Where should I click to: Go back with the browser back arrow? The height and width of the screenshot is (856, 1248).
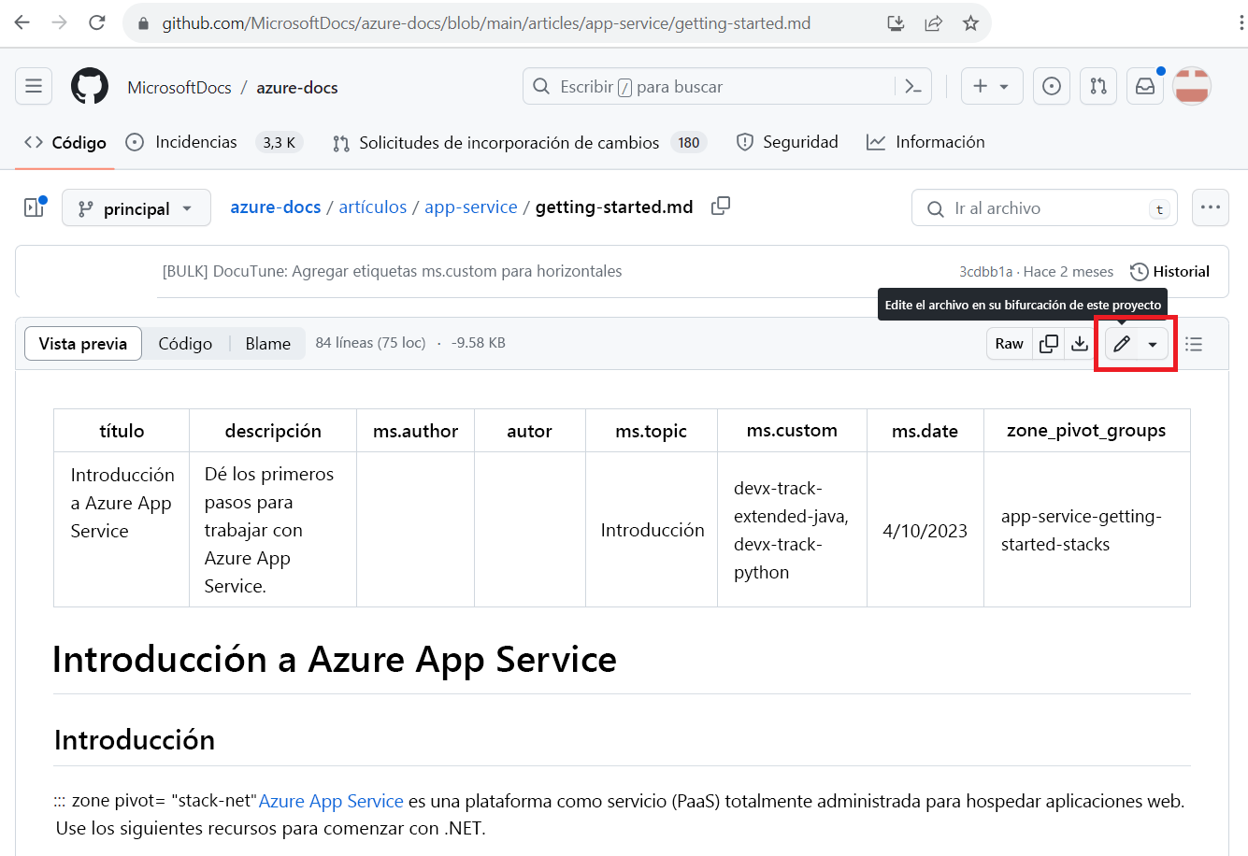[22, 22]
